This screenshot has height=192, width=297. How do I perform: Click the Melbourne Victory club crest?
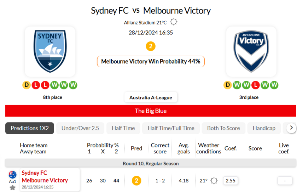pyautogui.click(x=251, y=51)
